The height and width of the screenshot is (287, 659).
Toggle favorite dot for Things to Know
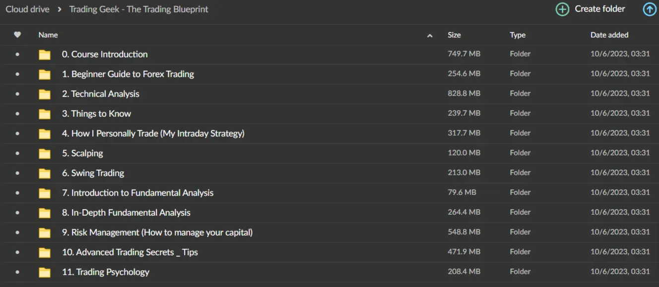17,114
